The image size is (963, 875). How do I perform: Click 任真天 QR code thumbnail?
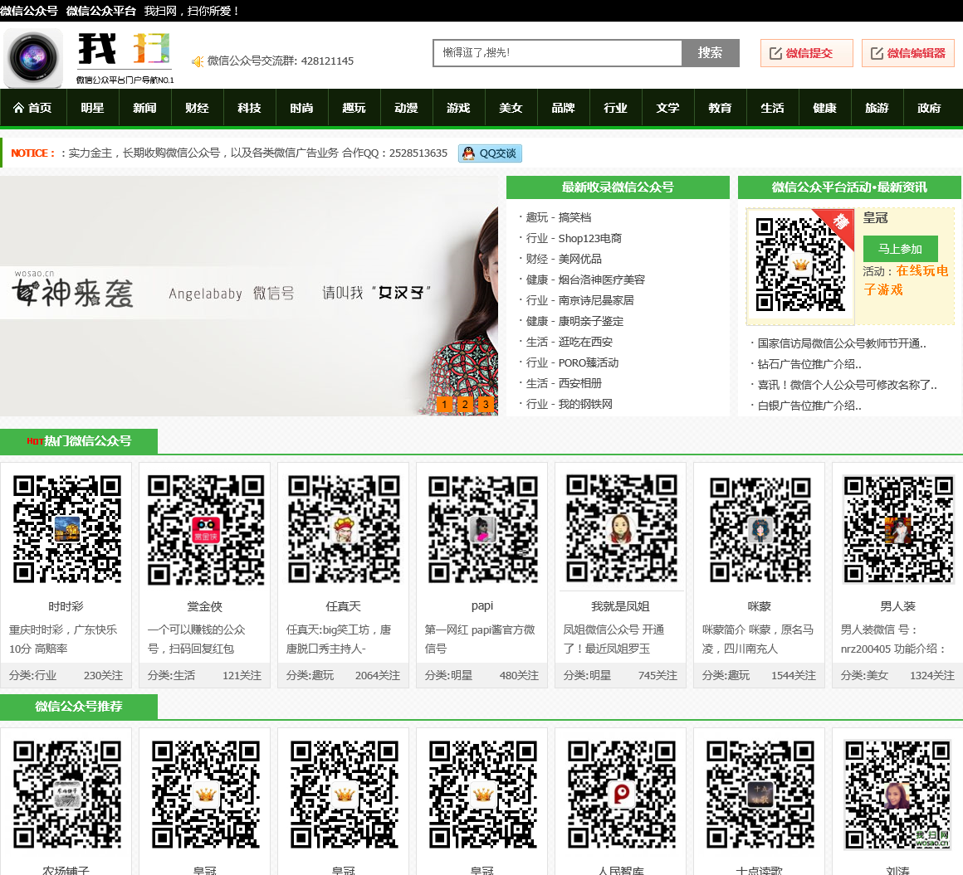344,528
